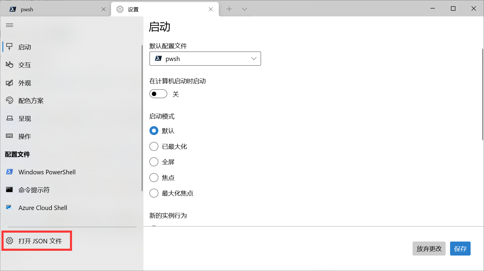Open the 操作 settings page
This screenshot has height=271, width=484.
pos(71,136)
